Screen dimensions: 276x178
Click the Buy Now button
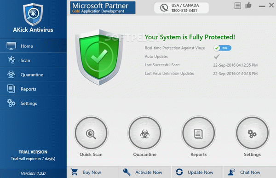click(x=93, y=172)
